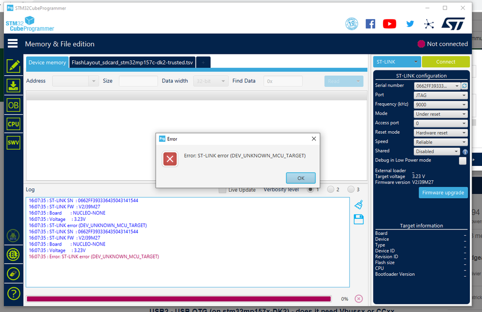Open the ST-LINK interface dropdown

[x=397, y=62]
